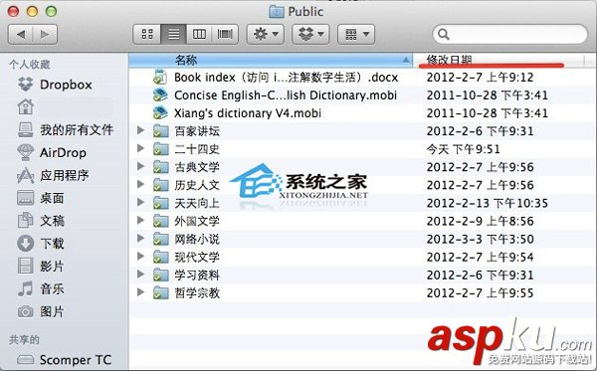Click the 网络小说 folder icon
597x371 pixels.
[160, 239]
